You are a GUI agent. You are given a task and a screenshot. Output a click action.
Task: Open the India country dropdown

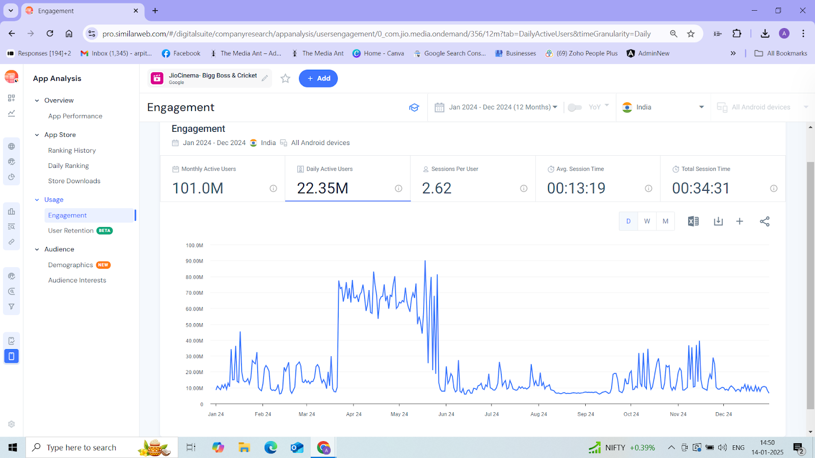click(663, 107)
